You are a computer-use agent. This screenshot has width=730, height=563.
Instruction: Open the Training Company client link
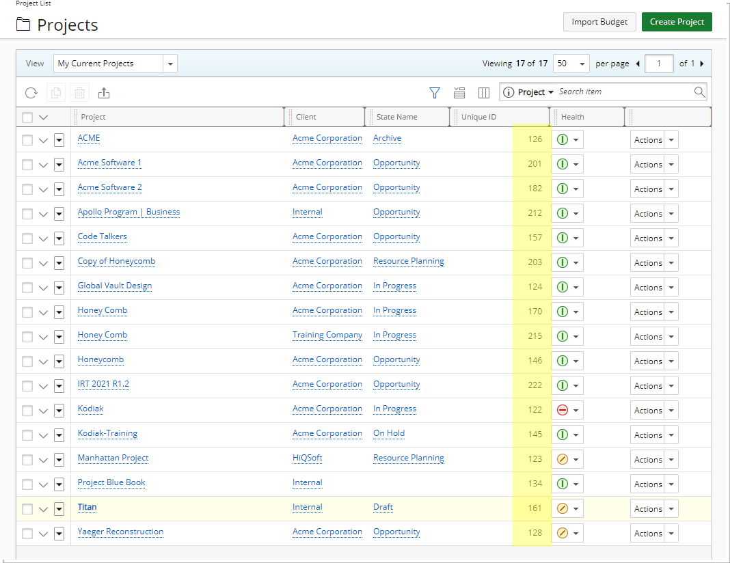coord(327,335)
